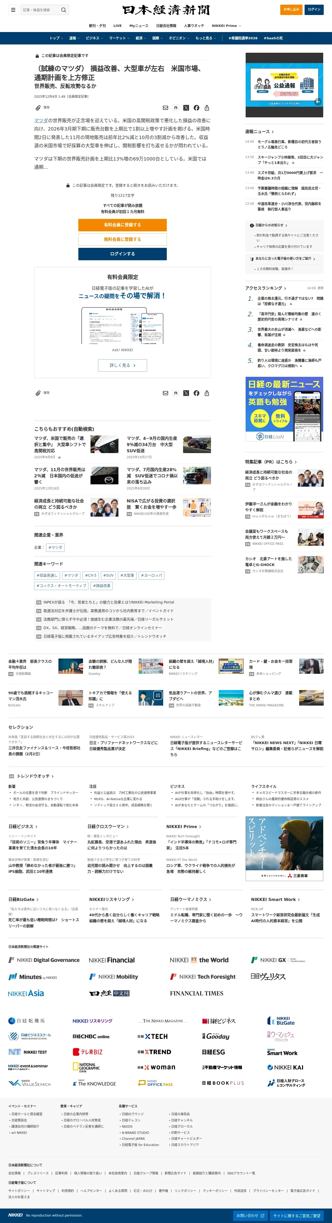Open the 朝刊・夕刊 menu item
Screen dimensions: 332x1223
click(97, 26)
